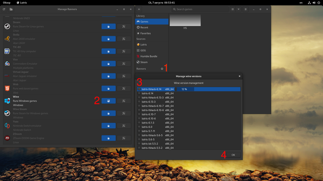The width and height of the screenshot is (323, 181).
Task: Open the Lutris hamburger menu
Action: click(x=246, y=9)
